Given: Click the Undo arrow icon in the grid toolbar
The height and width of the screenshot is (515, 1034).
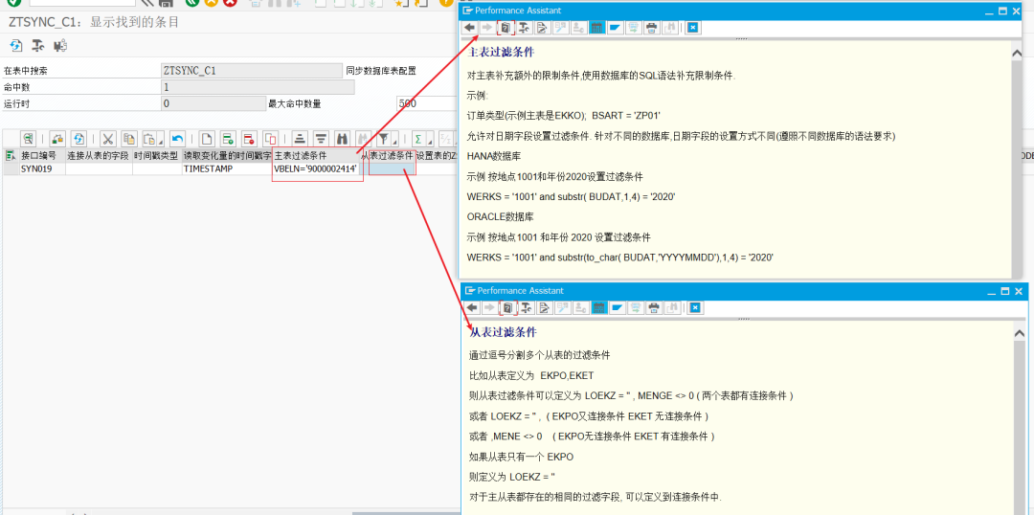Looking at the screenshot, I should 177,139.
